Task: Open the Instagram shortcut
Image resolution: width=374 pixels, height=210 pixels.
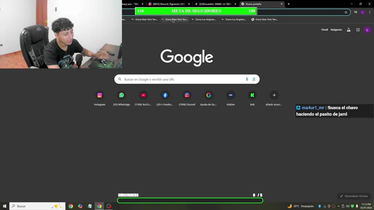Action: pos(100,99)
